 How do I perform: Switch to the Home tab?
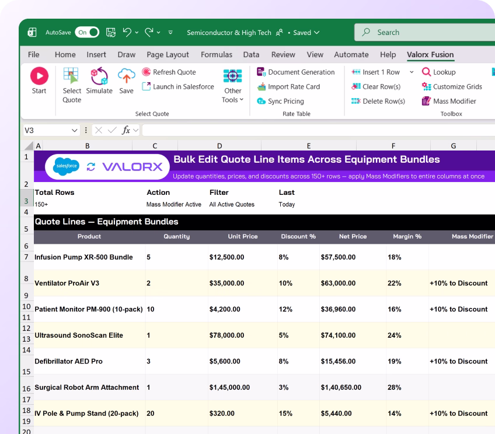coord(65,55)
